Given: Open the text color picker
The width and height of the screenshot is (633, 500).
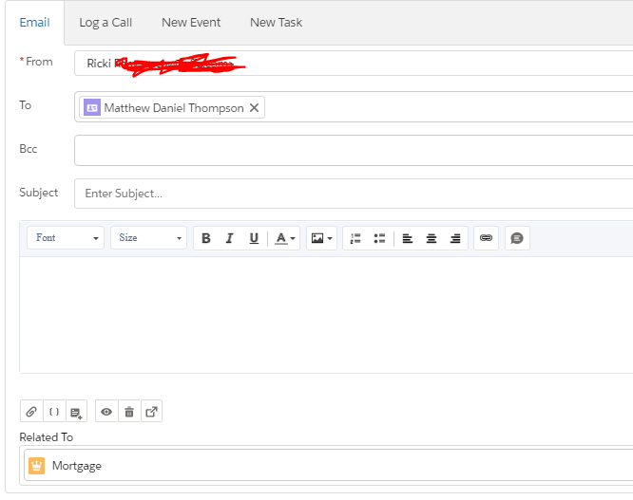Looking at the screenshot, I should [x=284, y=238].
